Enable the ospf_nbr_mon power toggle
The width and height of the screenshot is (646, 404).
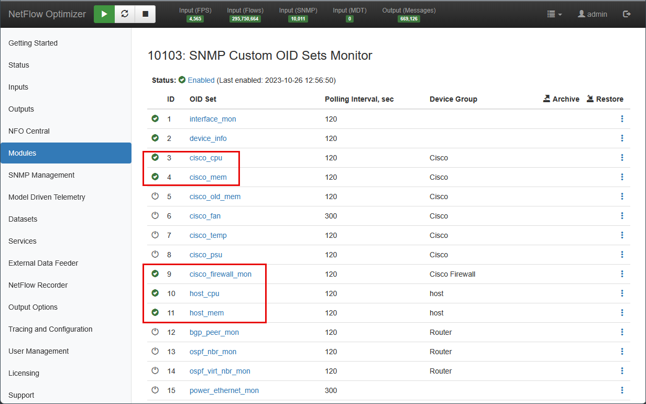(x=155, y=352)
